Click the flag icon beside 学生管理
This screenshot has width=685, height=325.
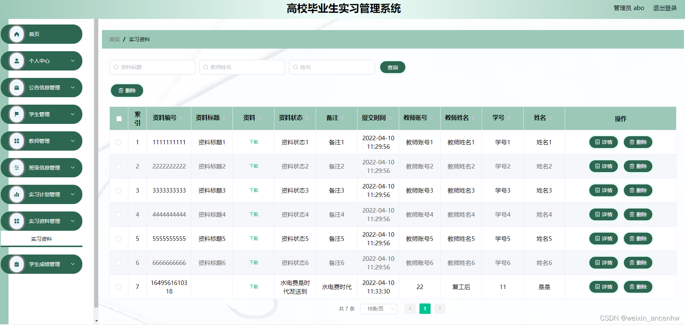click(x=17, y=114)
